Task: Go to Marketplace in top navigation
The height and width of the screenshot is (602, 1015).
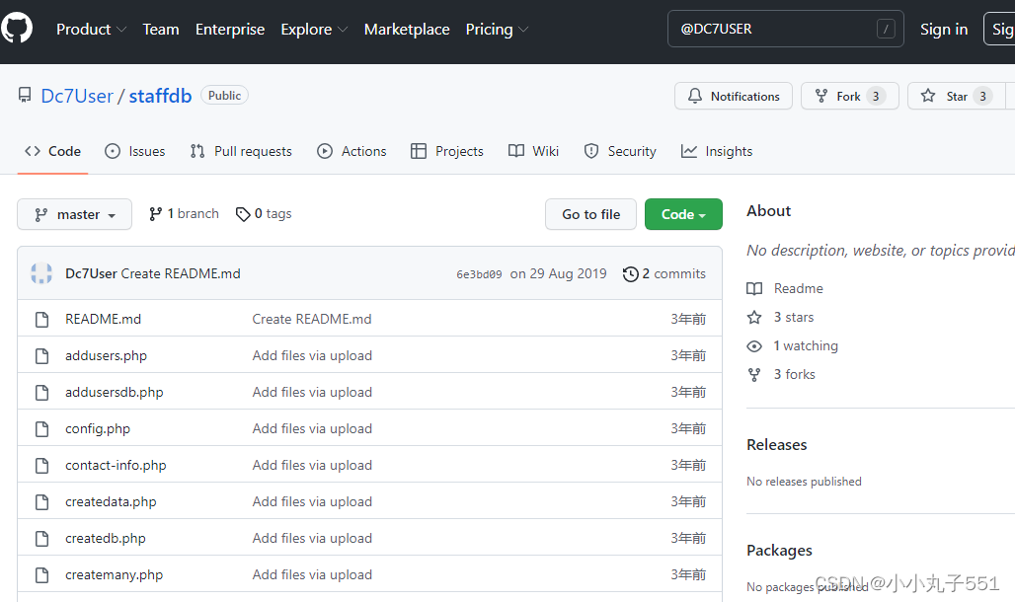Action: click(407, 30)
